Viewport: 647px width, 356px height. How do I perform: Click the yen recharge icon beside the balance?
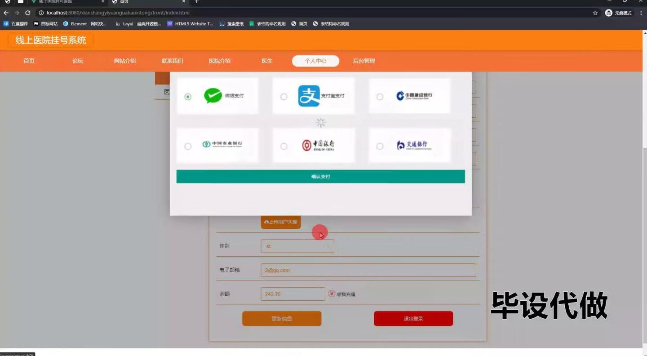click(x=332, y=294)
